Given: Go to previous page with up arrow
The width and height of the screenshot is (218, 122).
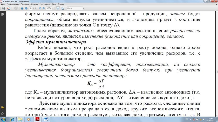Looking at the screenshot, I should [22, 8].
